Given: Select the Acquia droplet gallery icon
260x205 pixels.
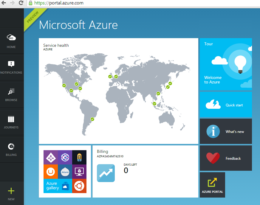Looking at the screenshot, I should click(65, 172).
